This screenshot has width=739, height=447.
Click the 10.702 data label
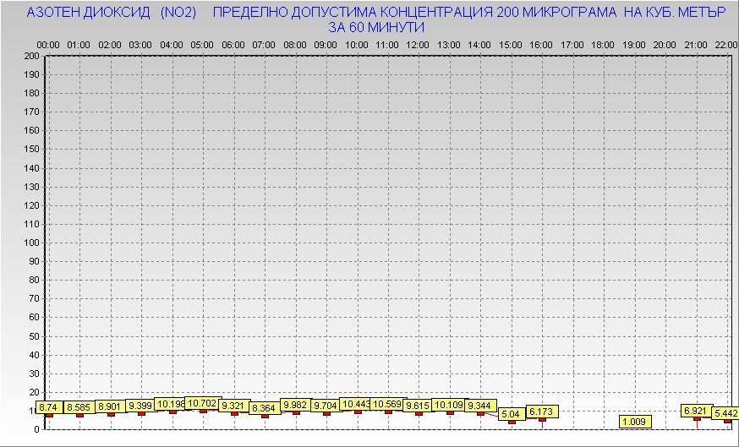(x=202, y=404)
